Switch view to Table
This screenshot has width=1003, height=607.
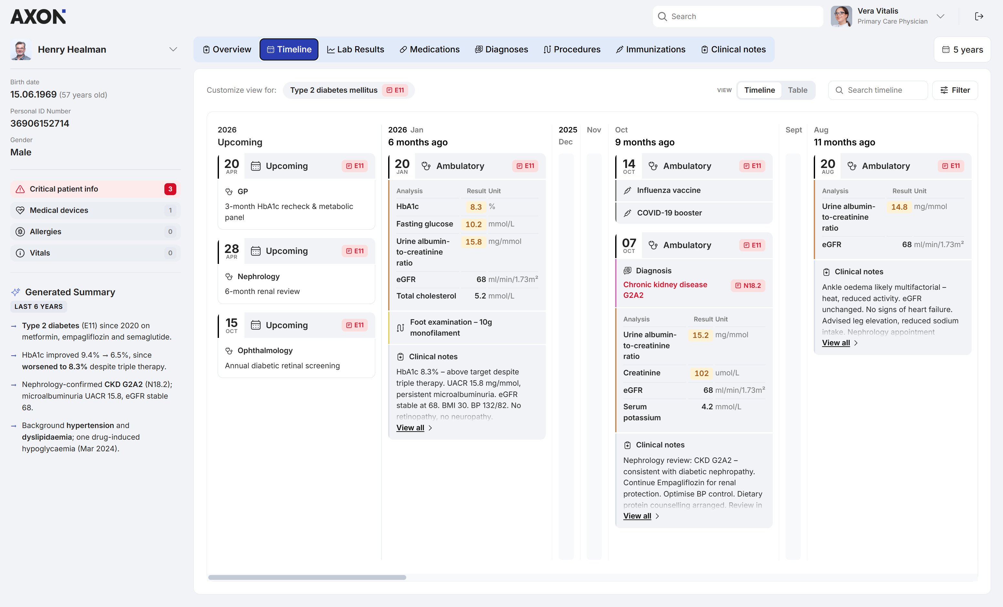click(797, 90)
